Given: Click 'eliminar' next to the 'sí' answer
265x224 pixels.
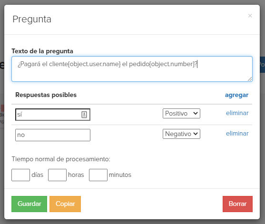Looking at the screenshot, I should [237, 113].
